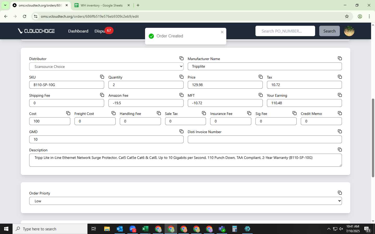Open the Disputes menu item
The width and height of the screenshot is (375, 234).
[x=99, y=31]
